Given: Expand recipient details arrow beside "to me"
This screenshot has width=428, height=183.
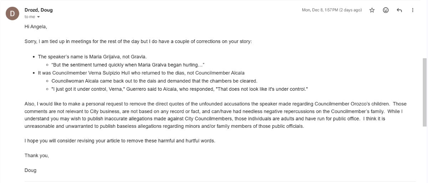Looking at the screenshot, I should [39, 17].
